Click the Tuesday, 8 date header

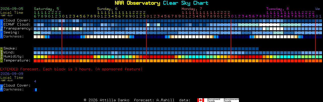tap(277, 9)
